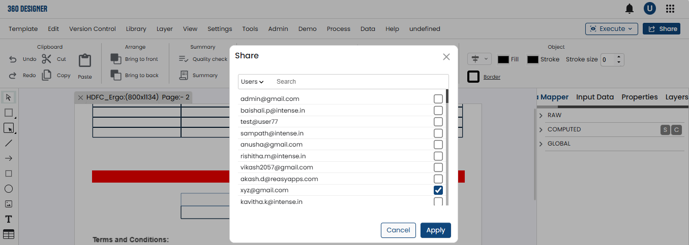Open the Execute dropdown
Viewport: 689px width, 245px height.
coord(612,29)
